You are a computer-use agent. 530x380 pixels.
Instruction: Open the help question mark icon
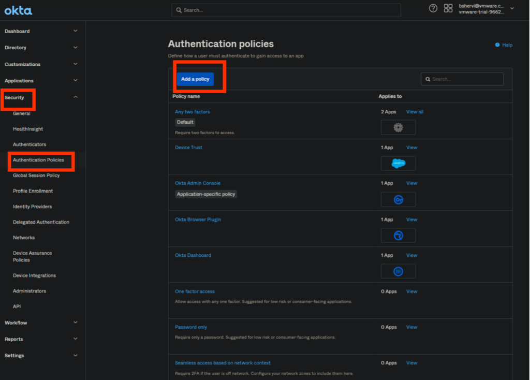click(433, 8)
